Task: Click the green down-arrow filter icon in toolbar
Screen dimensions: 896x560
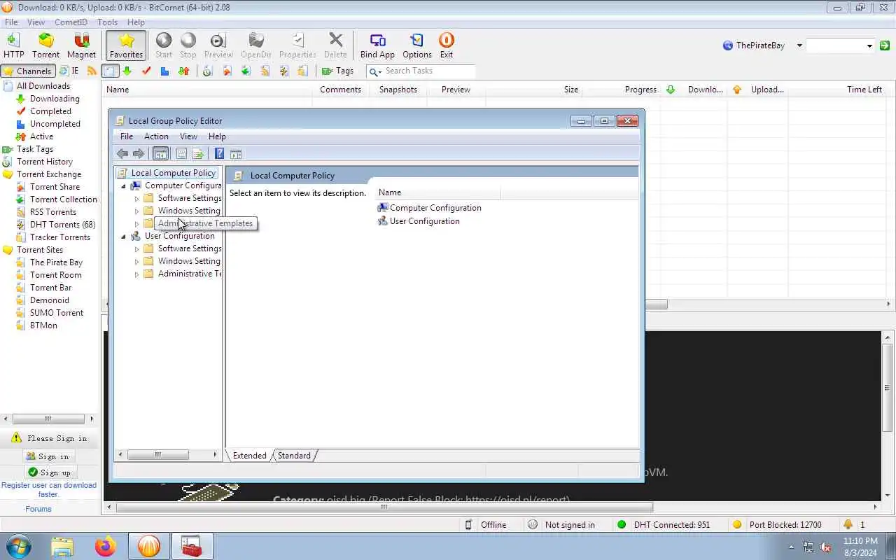Action: pos(127,71)
